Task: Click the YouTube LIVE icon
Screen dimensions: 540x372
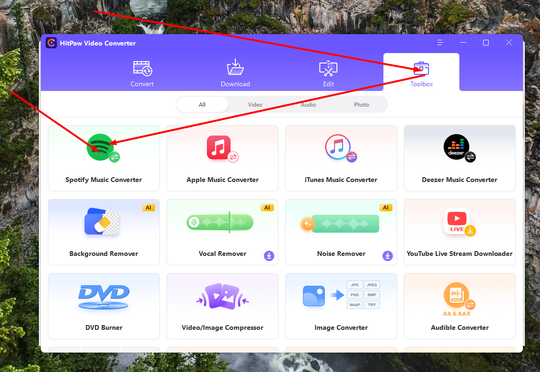Action: click(459, 222)
